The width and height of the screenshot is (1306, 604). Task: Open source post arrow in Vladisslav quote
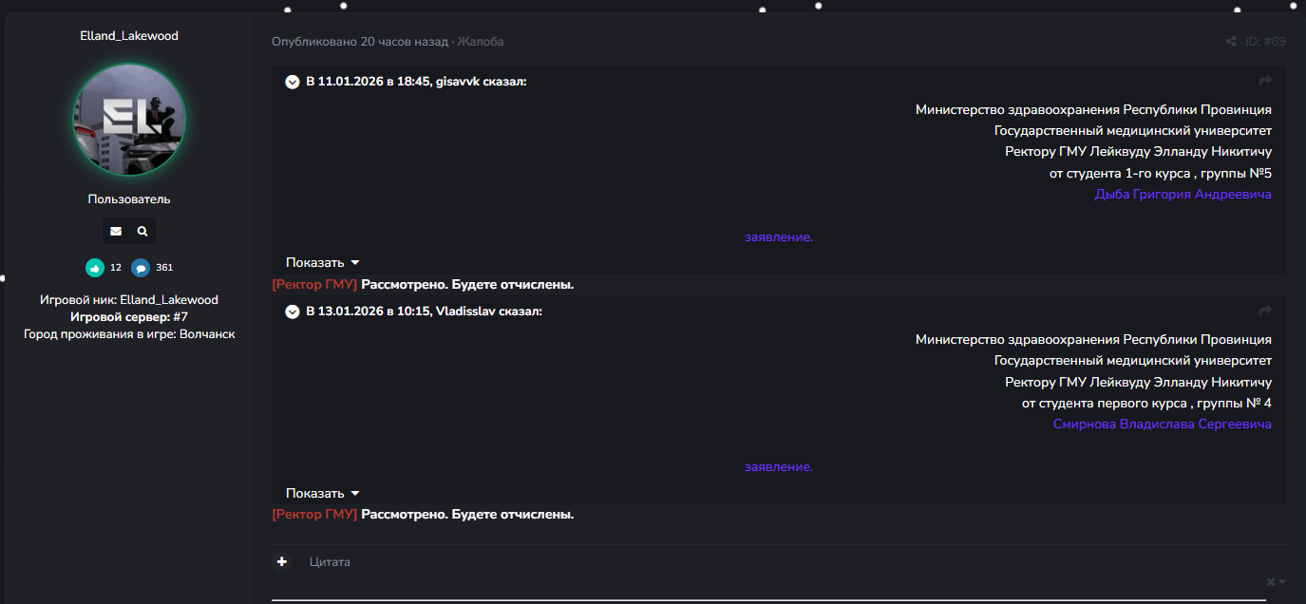(x=1265, y=311)
